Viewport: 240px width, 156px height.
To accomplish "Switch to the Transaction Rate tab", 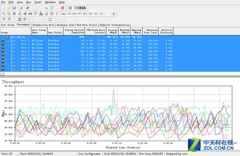I will point(44,25).
